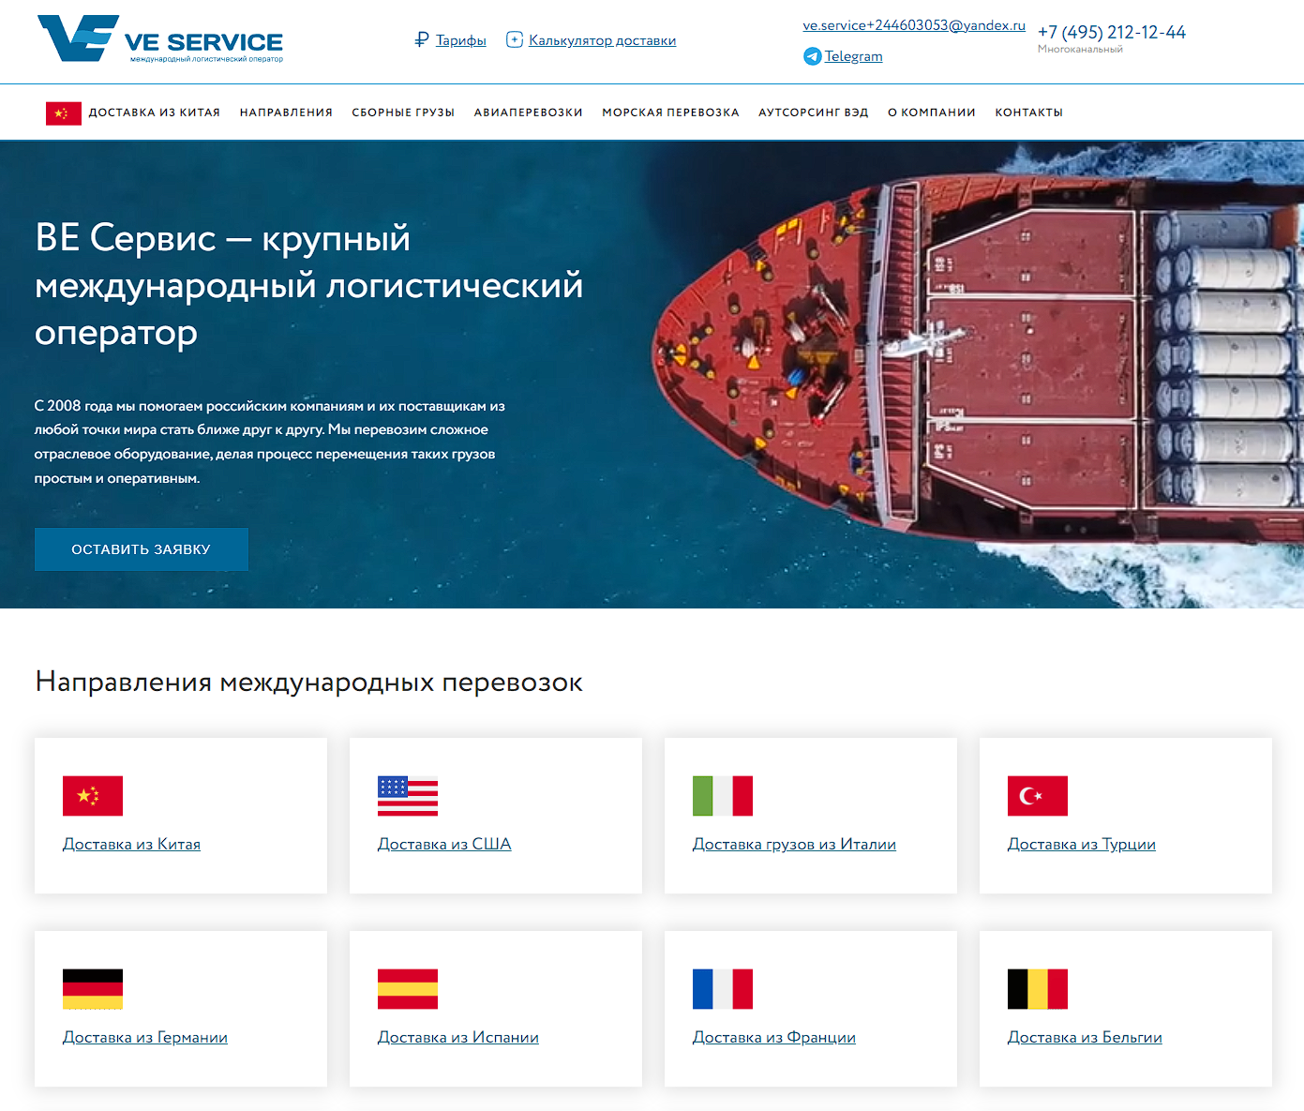Click the Germany flag icon
The image size is (1304, 1111).
[x=93, y=989]
